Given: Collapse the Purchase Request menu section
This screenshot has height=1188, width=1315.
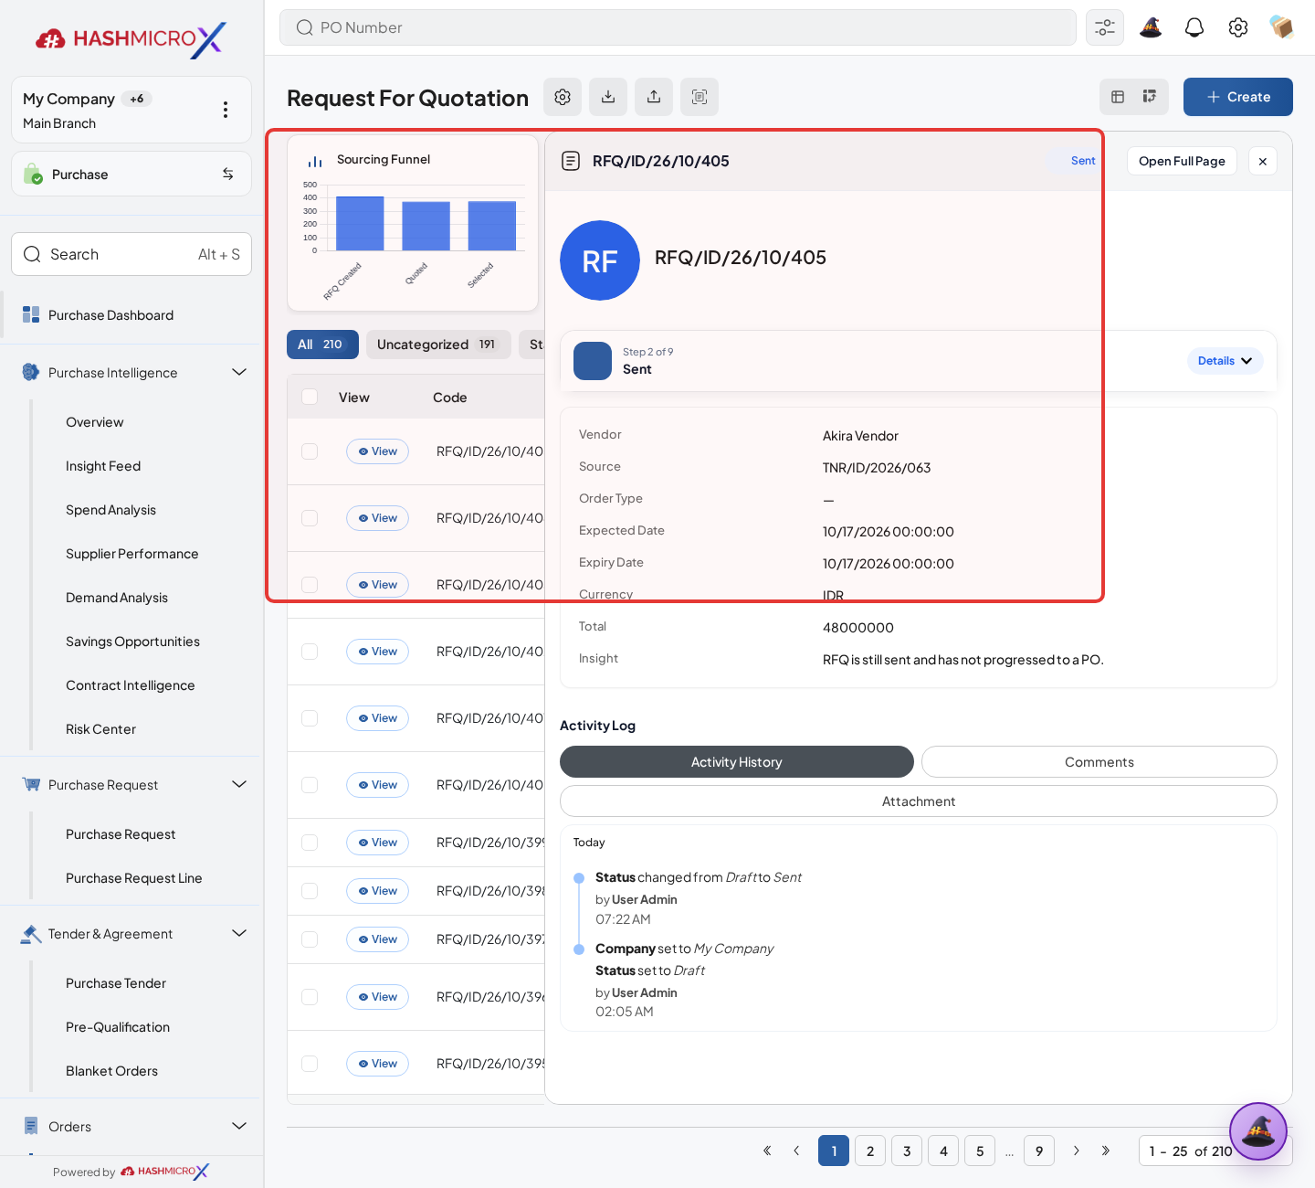Looking at the screenshot, I should pyautogui.click(x=239, y=784).
